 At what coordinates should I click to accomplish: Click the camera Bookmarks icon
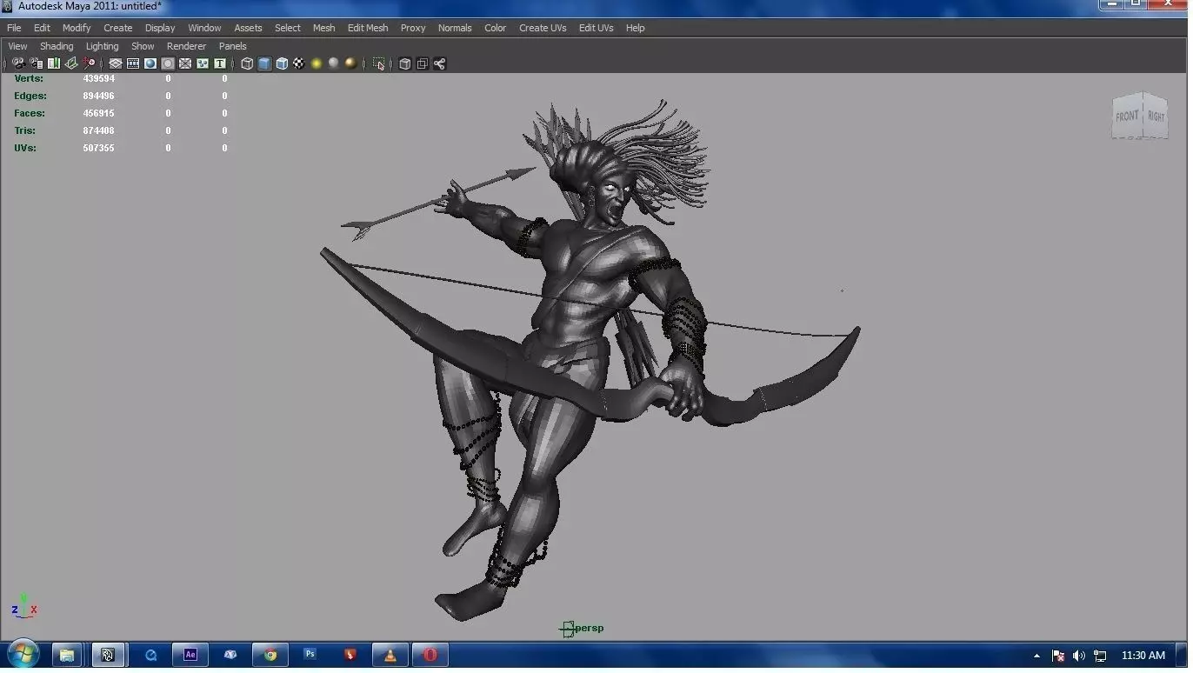[x=54, y=63]
